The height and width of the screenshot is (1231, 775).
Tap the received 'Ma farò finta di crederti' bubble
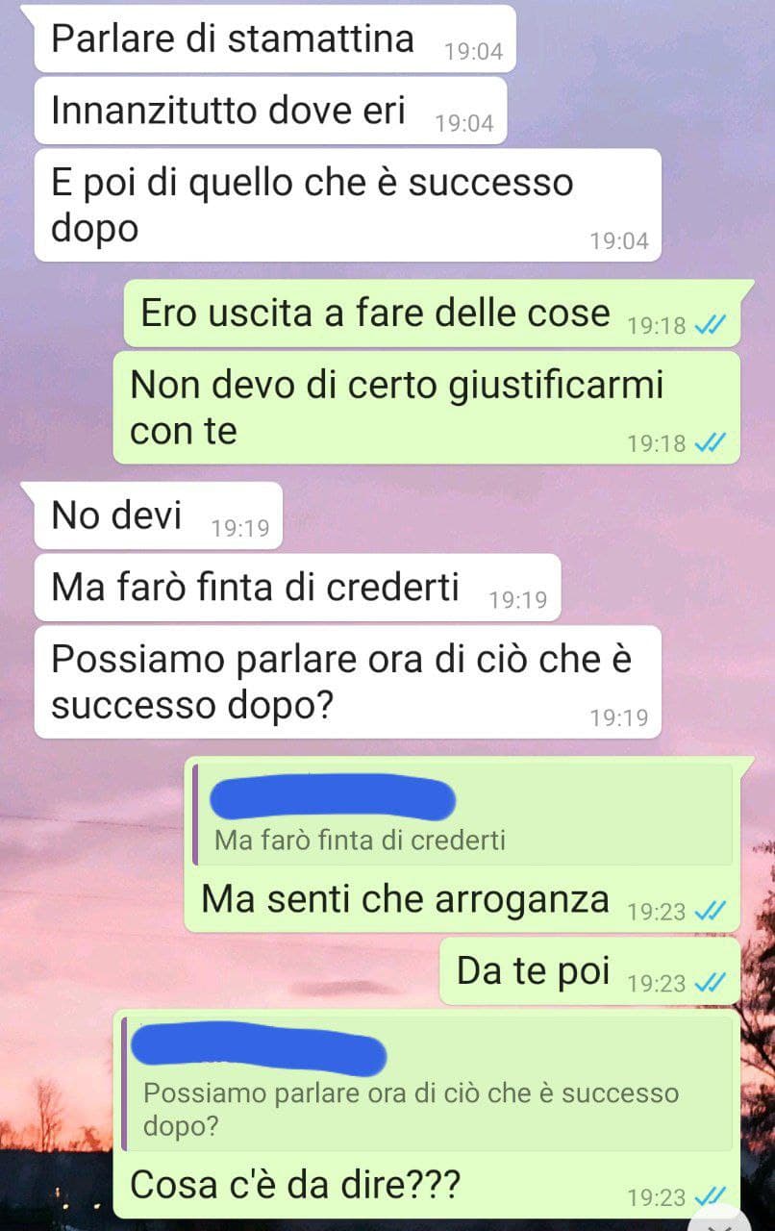click(297, 587)
